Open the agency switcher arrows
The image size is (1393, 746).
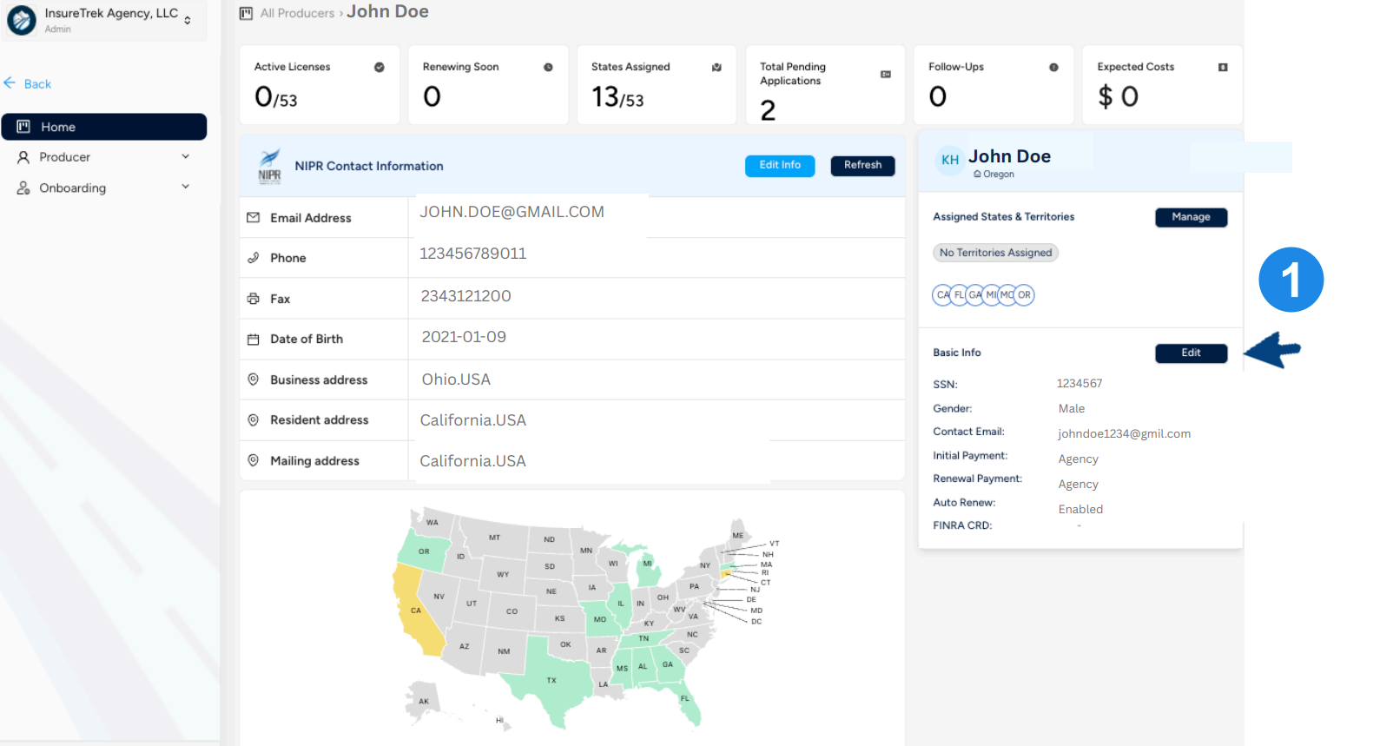188,20
